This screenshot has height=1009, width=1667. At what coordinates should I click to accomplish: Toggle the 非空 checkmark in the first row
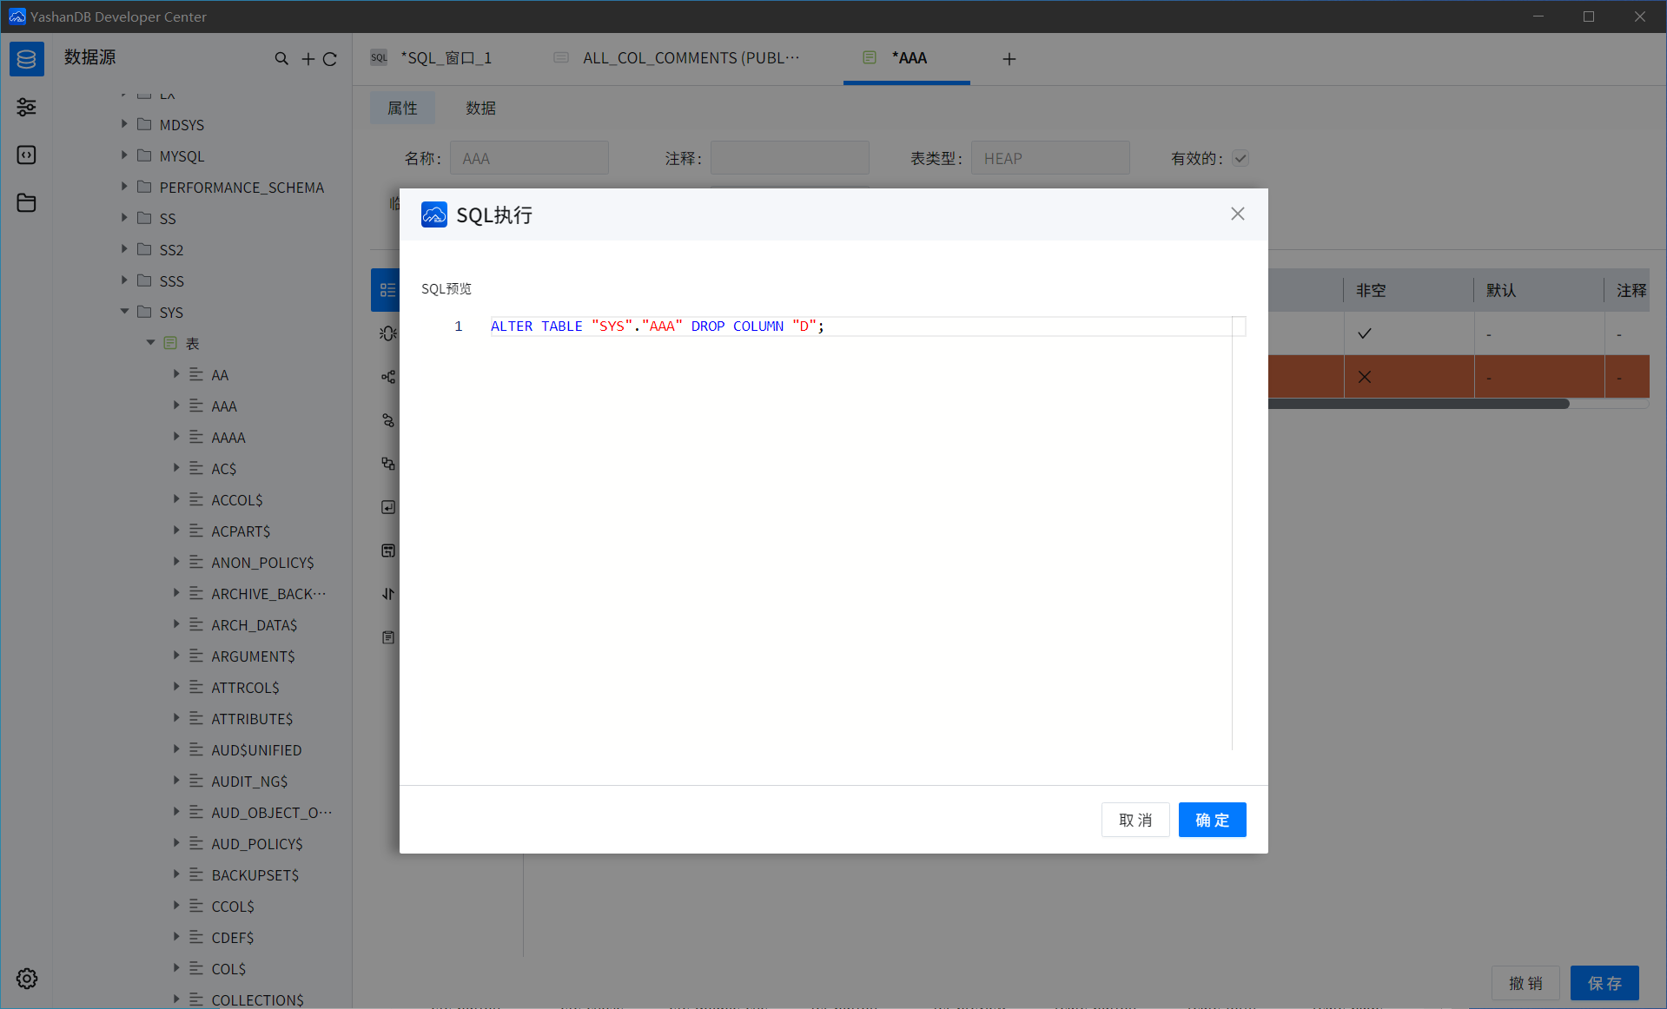[x=1364, y=333]
